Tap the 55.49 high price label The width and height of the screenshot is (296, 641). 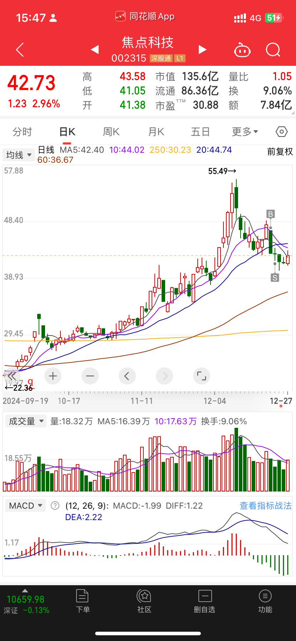tap(222, 171)
